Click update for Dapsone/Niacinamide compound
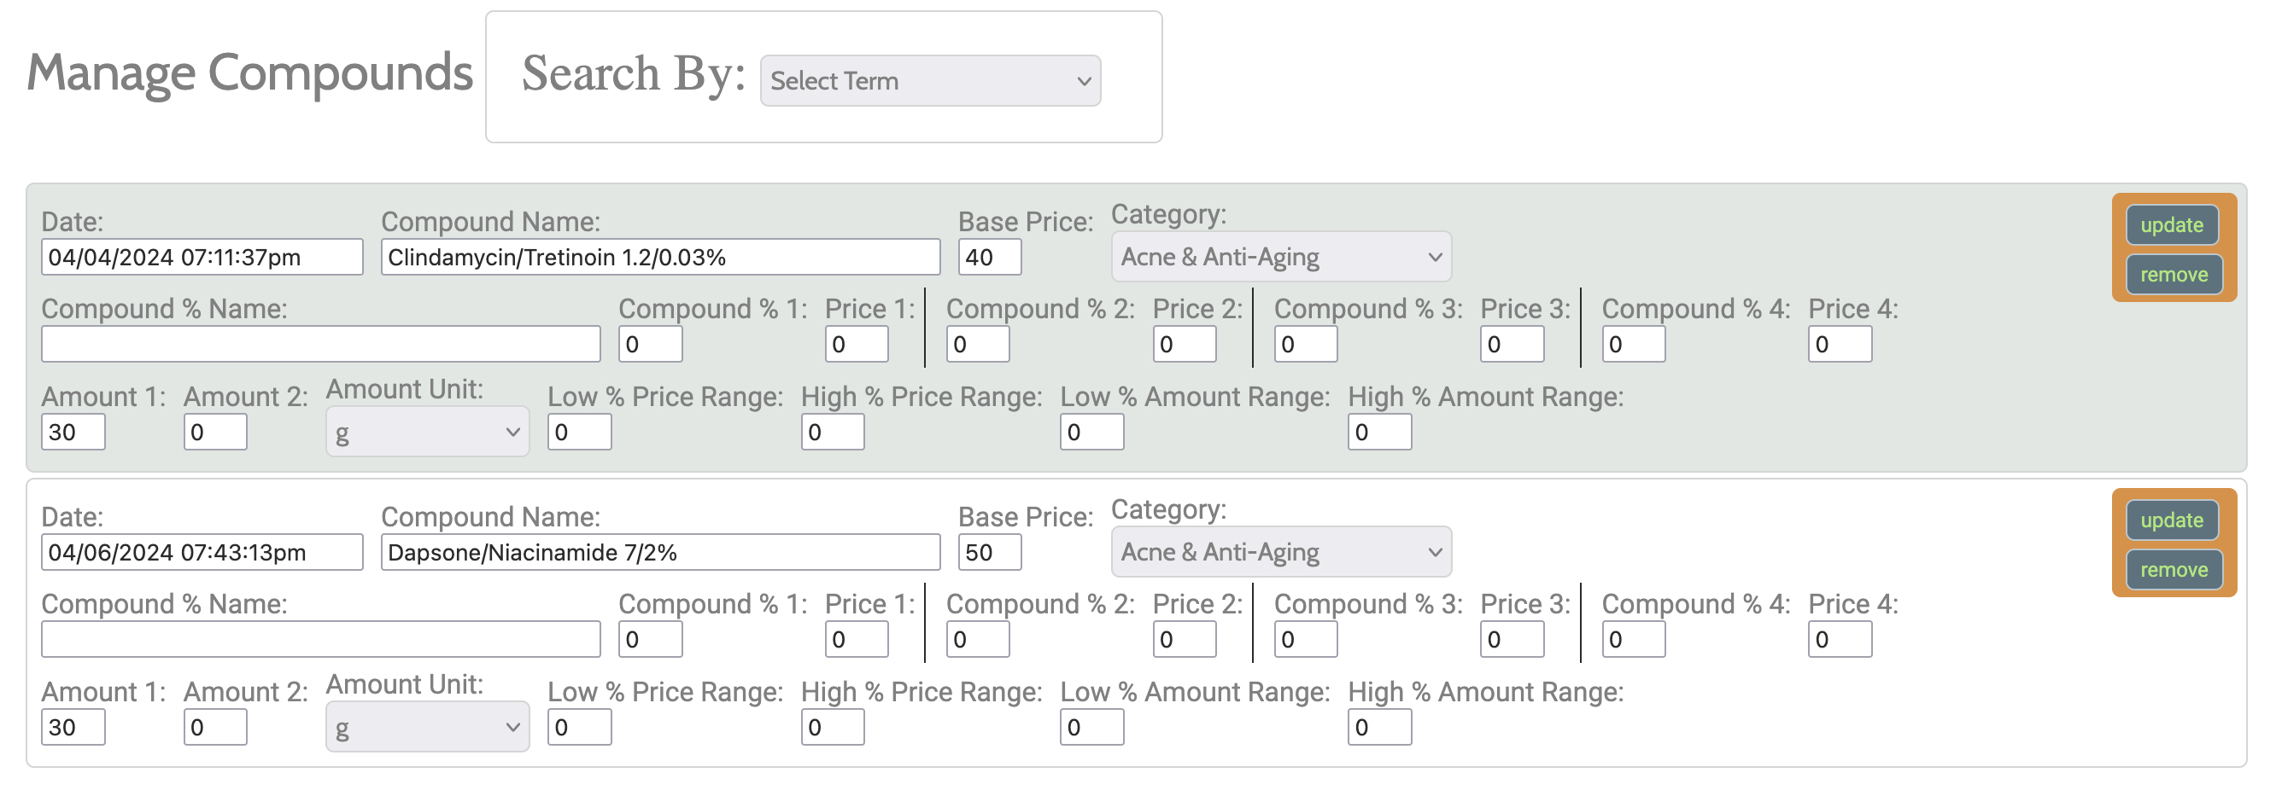This screenshot has height=796, width=2276. pos(2171,520)
